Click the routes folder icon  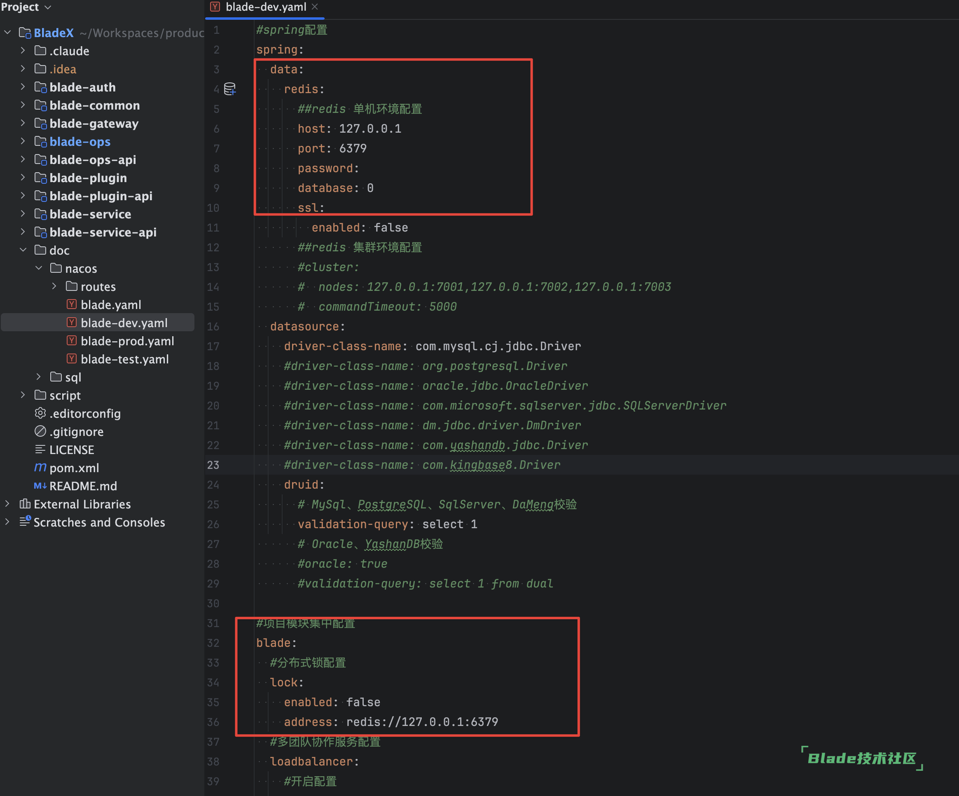(x=72, y=286)
